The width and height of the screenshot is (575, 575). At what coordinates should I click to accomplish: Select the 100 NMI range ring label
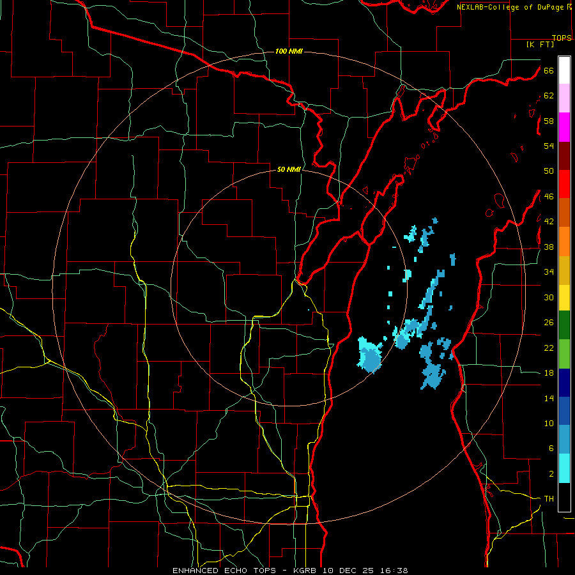point(289,51)
